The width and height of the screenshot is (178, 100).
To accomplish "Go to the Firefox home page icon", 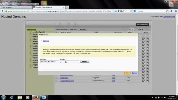I will (176, 11).
